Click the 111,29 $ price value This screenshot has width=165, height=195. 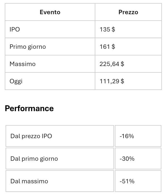[x=112, y=81]
